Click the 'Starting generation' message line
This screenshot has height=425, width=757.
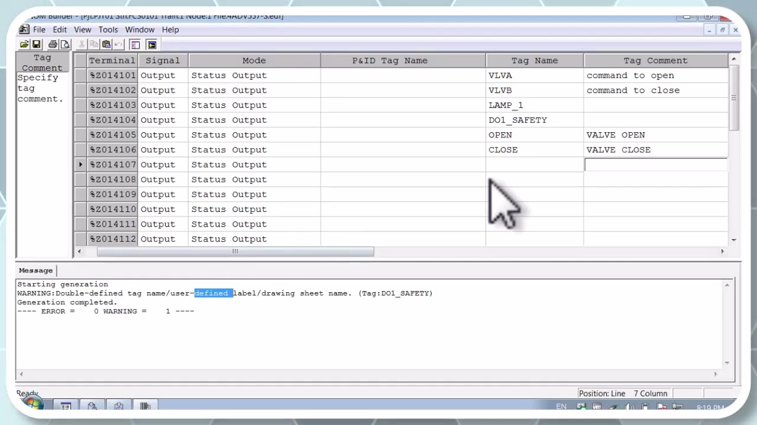coord(63,285)
